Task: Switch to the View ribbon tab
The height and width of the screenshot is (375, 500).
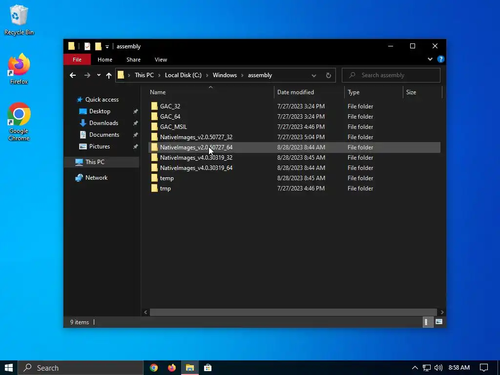Action: coord(161,60)
